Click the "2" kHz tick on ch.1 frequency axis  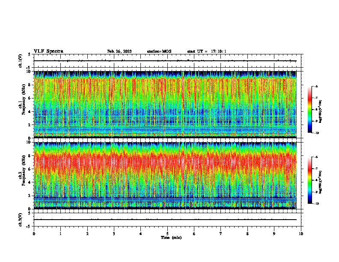(30, 125)
